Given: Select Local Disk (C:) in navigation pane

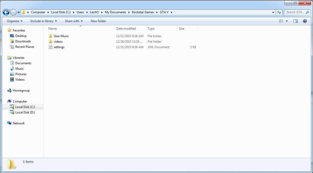Looking at the screenshot, I should tap(25, 107).
